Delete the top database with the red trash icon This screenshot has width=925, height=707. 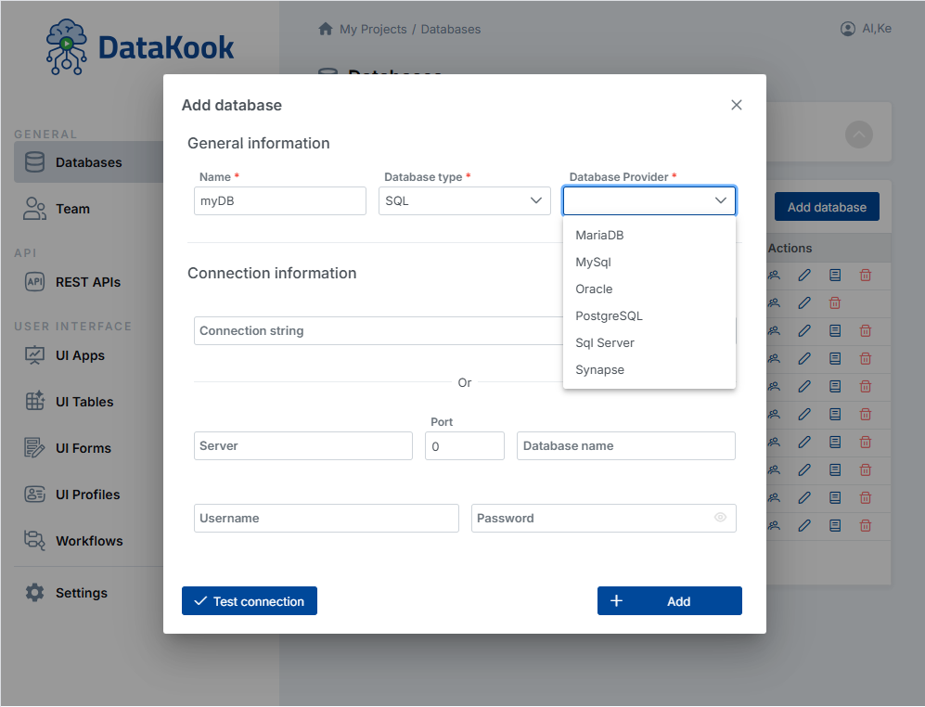click(865, 276)
